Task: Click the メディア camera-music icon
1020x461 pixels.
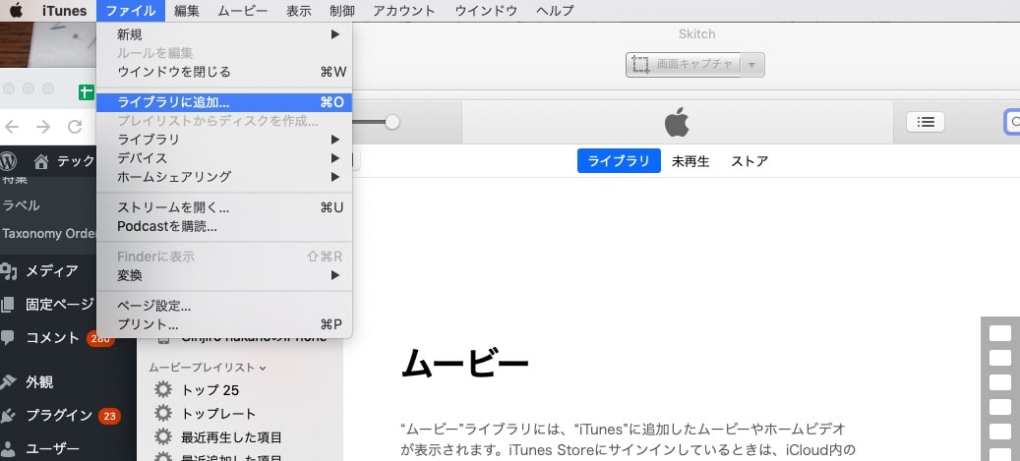Action: point(9,270)
